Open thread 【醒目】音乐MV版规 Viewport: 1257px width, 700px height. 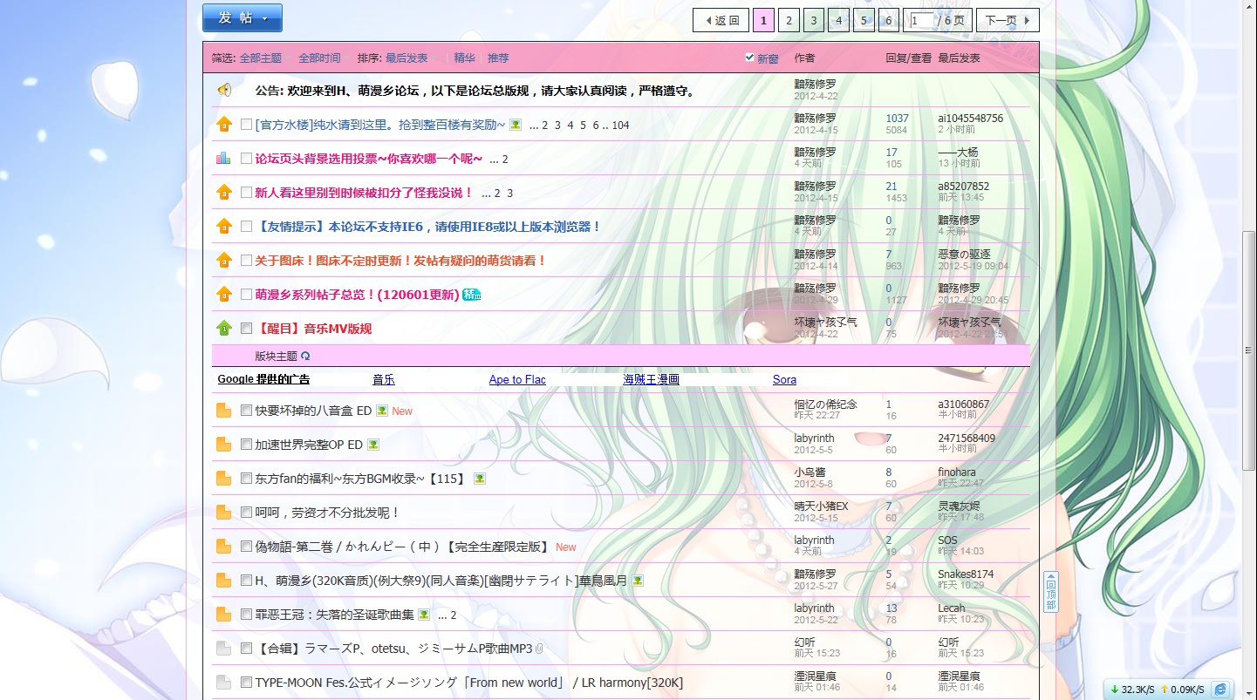pyautogui.click(x=314, y=329)
